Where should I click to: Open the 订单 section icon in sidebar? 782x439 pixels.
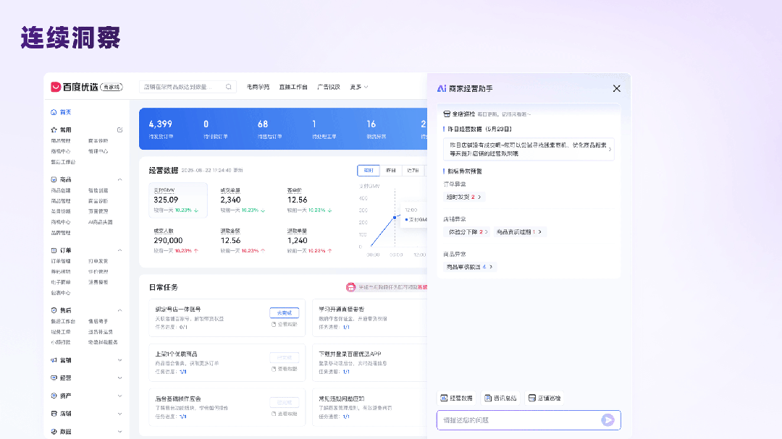(53, 251)
